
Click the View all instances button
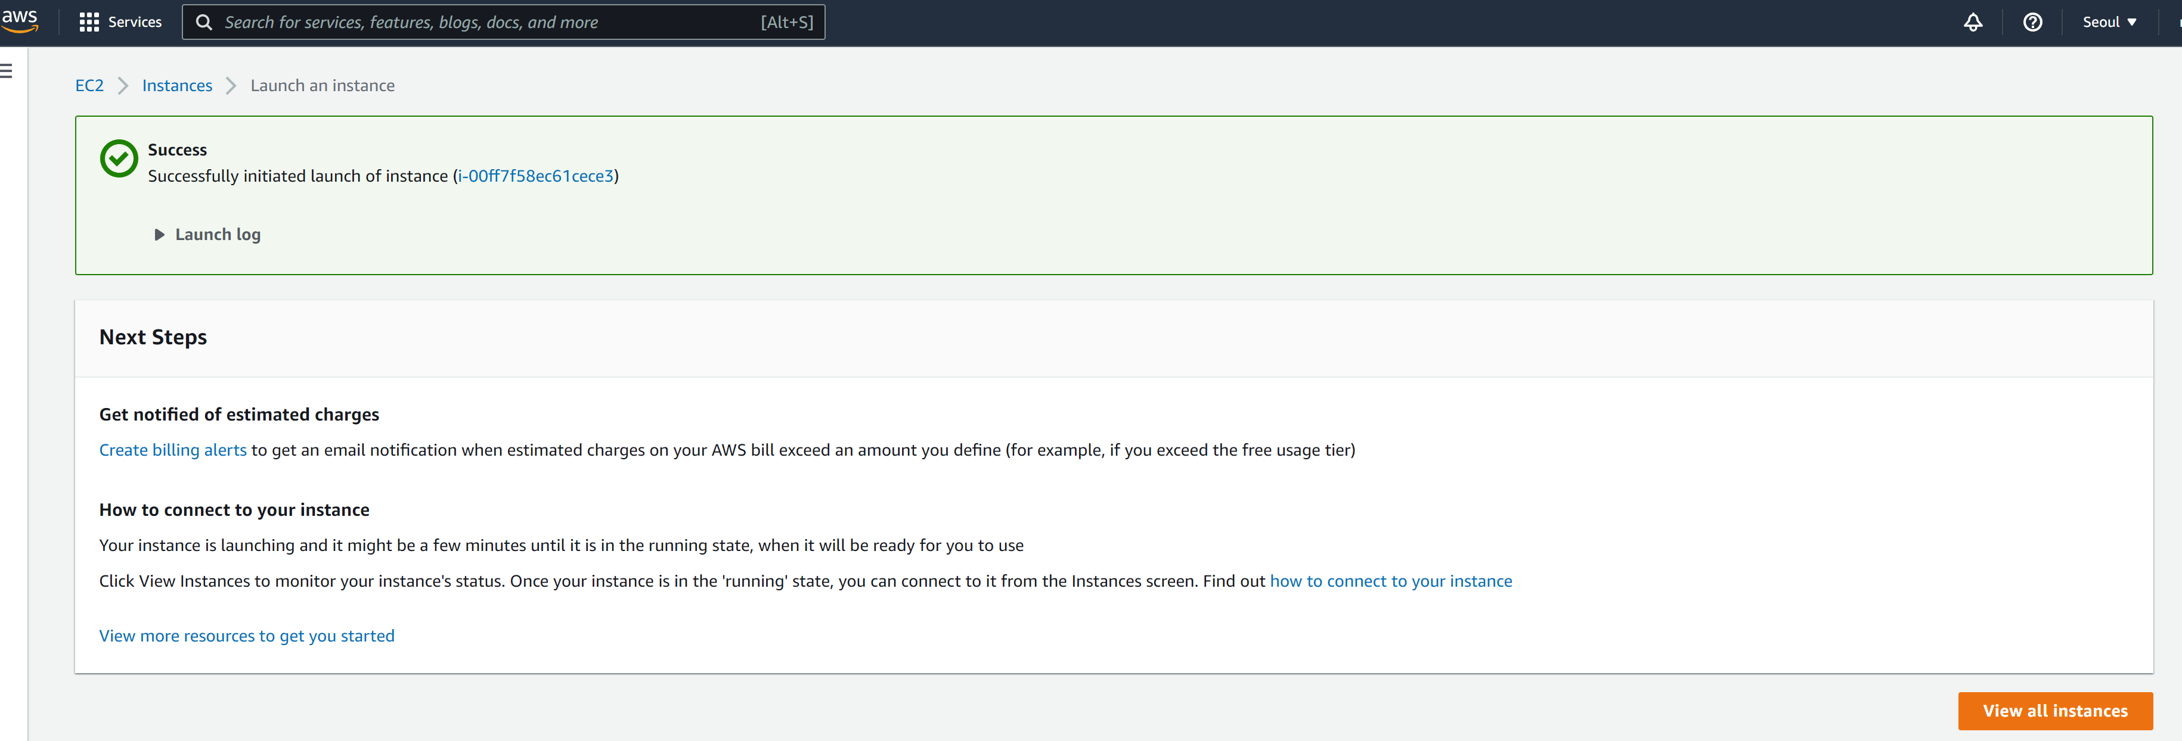tap(2055, 711)
